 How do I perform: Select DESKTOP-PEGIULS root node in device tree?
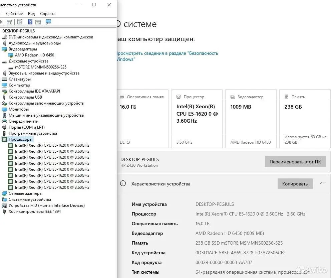coord(19,31)
